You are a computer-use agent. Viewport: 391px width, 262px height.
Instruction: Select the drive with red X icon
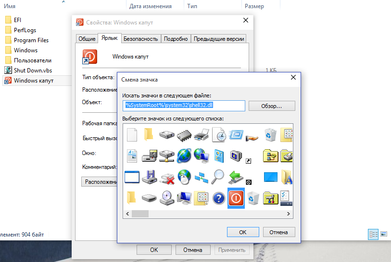pyautogui.click(x=166, y=179)
